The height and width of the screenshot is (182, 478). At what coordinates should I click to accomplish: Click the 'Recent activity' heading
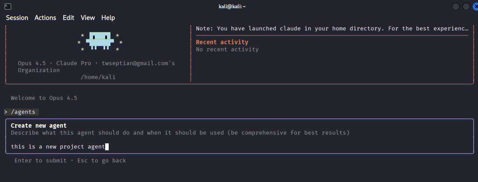pos(222,42)
